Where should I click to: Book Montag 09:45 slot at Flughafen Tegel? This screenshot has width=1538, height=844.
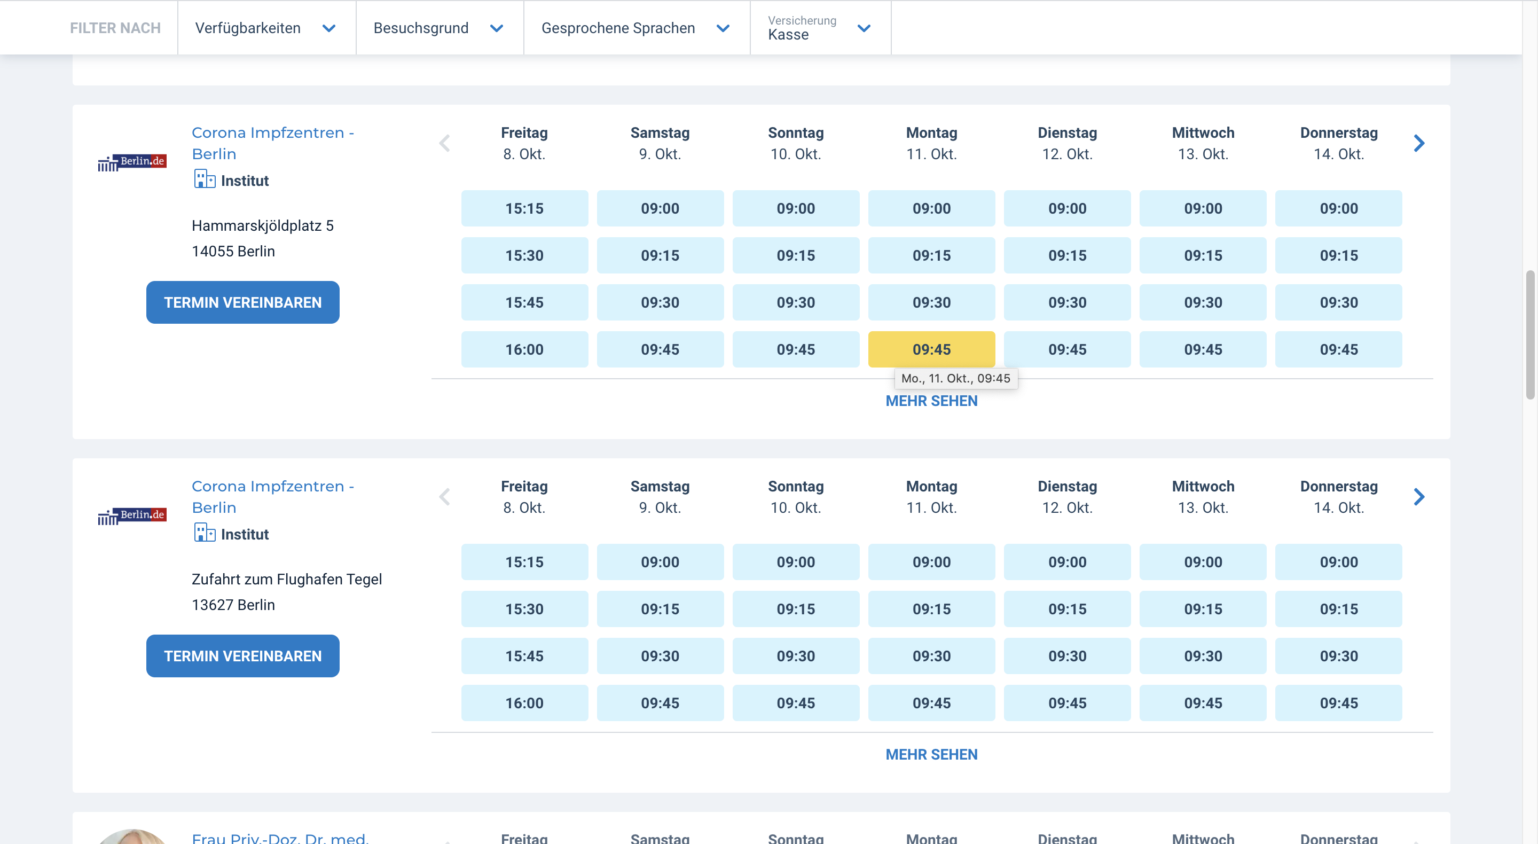pos(931,703)
